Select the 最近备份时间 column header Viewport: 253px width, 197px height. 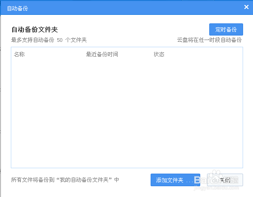tap(102, 54)
